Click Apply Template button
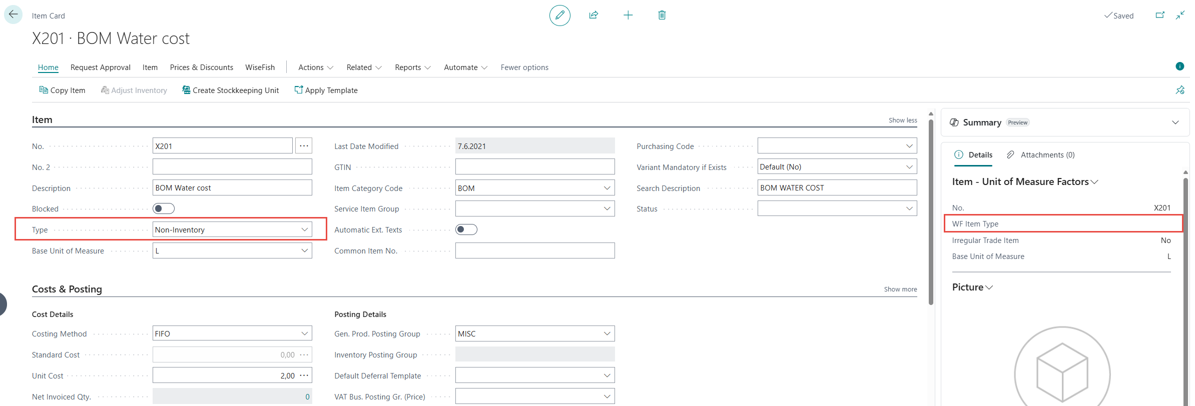This screenshot has width=1195, height=406. [326, 90]
